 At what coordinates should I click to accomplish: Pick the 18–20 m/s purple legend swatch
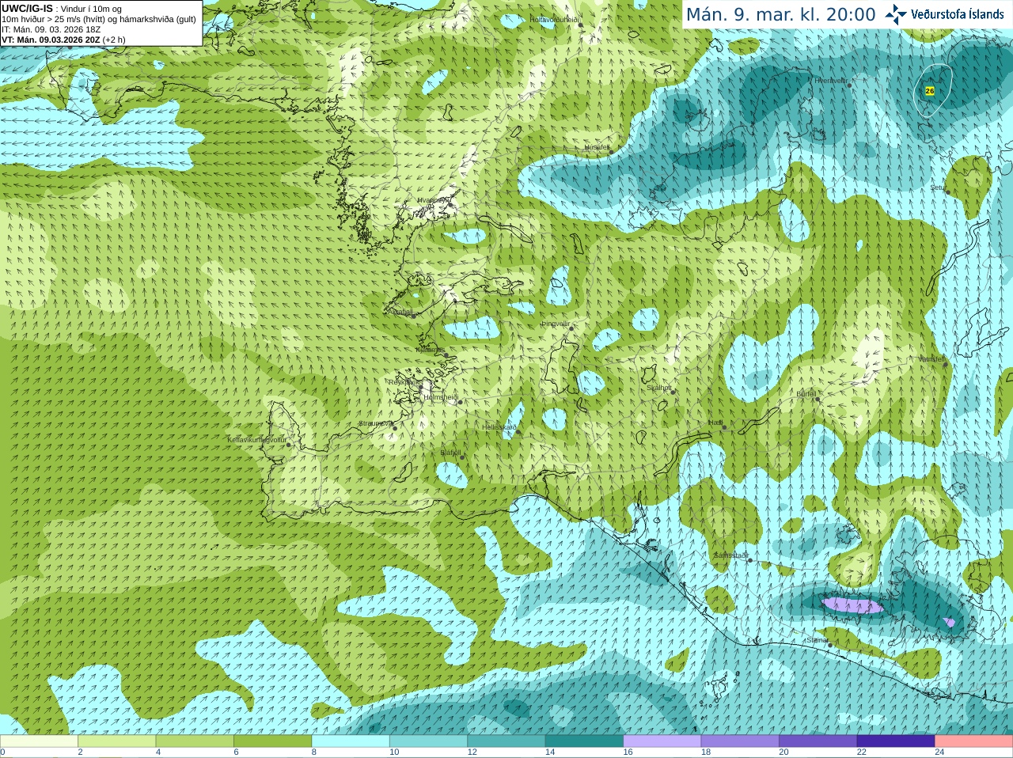coord(740,741)
